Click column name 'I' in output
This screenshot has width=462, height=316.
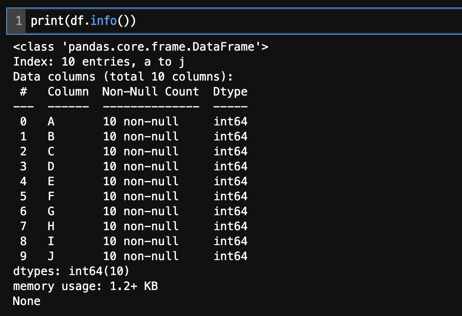pos(51,241)
